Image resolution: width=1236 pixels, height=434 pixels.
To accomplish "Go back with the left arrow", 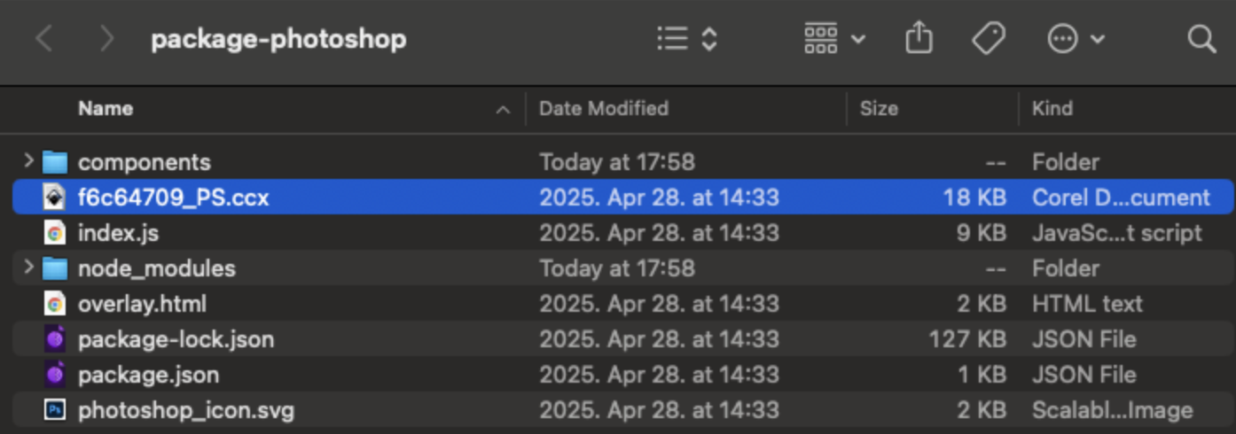I will 44,39.
